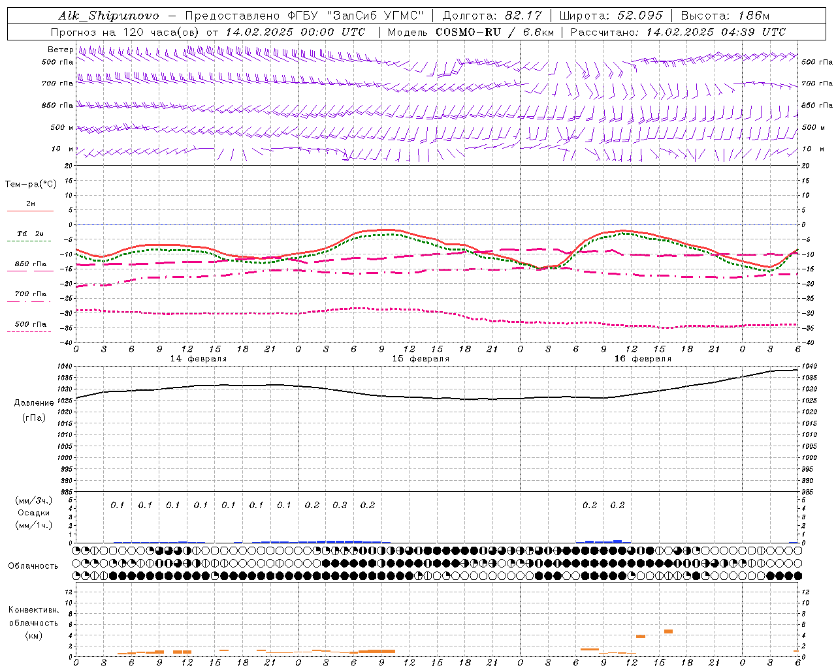The image size is (836, 668).
Task: Click the model name 'COSMO-RU / 6.6км'
Action: [x=494, y=32]
